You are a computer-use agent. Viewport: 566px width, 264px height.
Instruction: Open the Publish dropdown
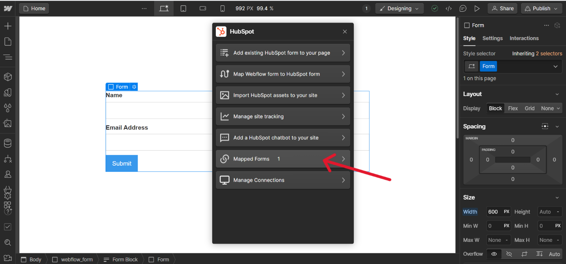[541, 8]
